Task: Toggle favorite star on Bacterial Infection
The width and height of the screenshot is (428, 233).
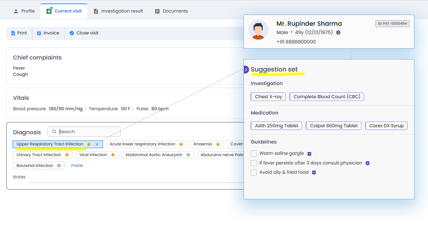Action: pyautogui.click(x=59, y=166)
